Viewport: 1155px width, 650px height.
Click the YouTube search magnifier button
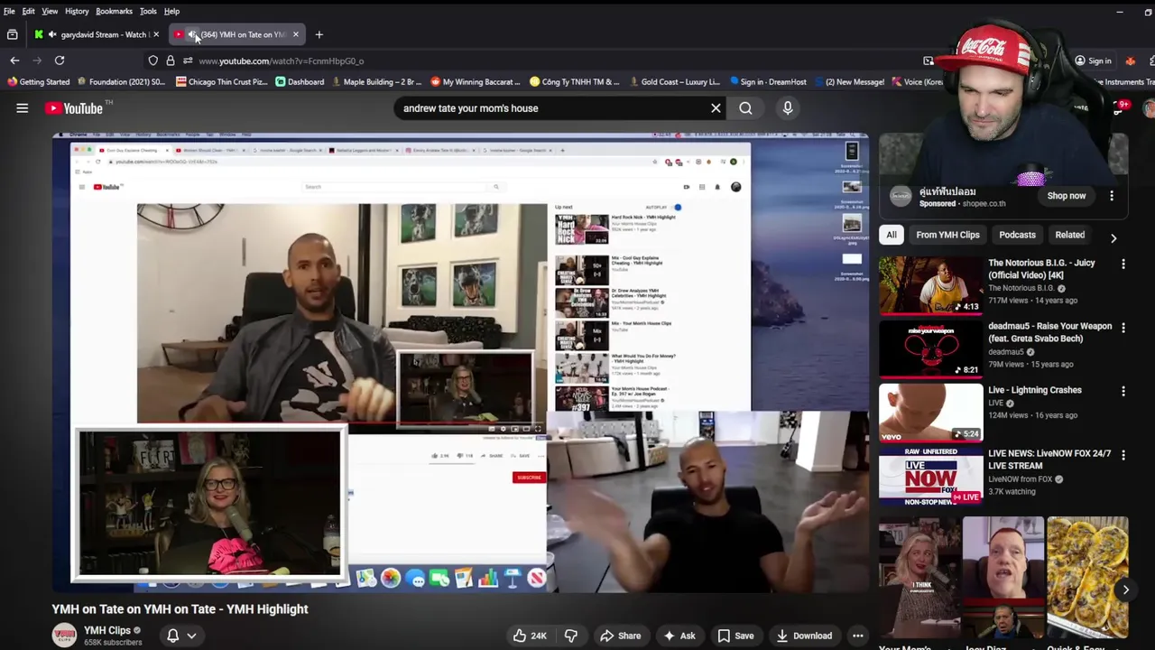(x=745, y=108)
